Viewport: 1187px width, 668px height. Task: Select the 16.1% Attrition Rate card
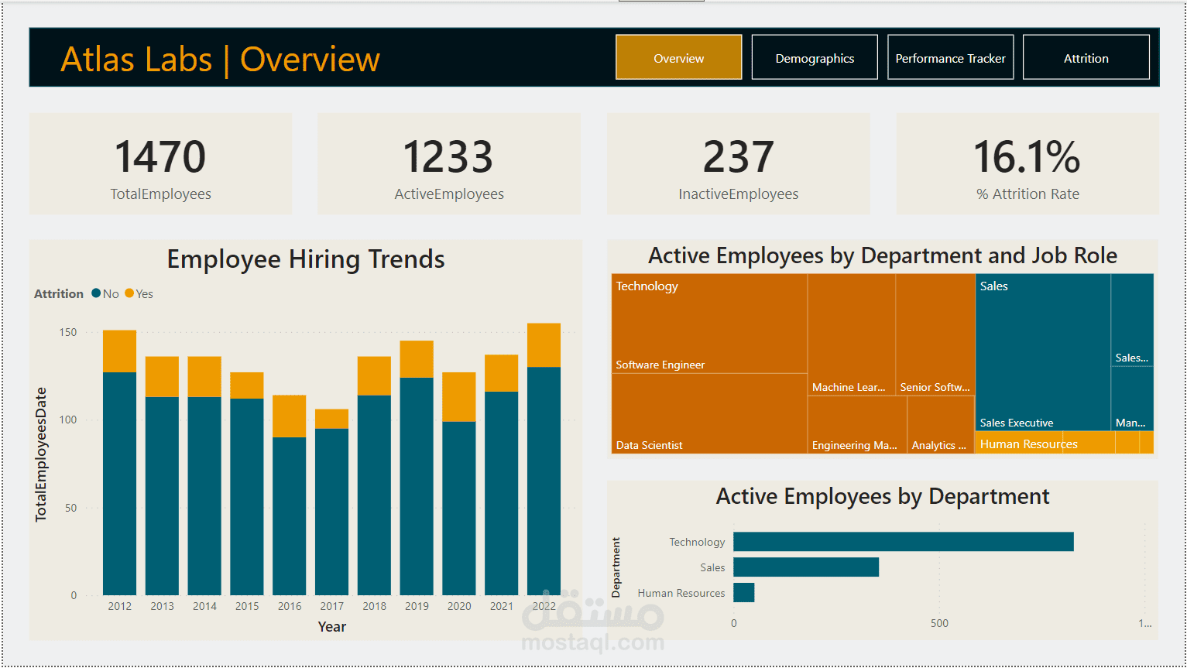pos(1027,163)
